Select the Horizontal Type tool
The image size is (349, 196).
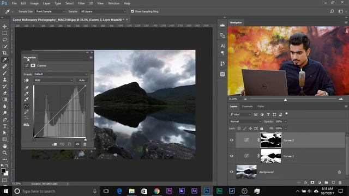pos(5,126)
